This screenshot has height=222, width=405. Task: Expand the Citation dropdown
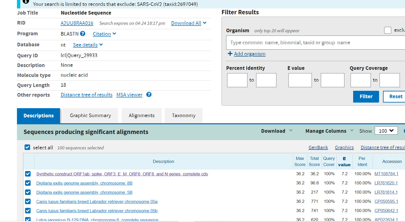click(104, 34)
